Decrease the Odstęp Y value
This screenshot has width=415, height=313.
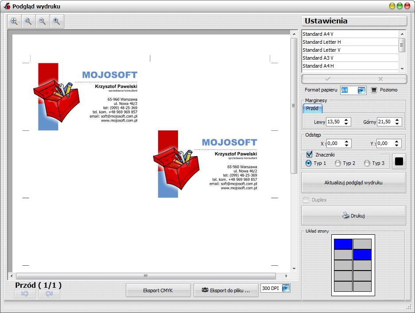[396, 145]
